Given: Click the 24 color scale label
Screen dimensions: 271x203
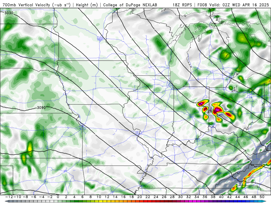Looking at the screenshot, I should [156, 197].
